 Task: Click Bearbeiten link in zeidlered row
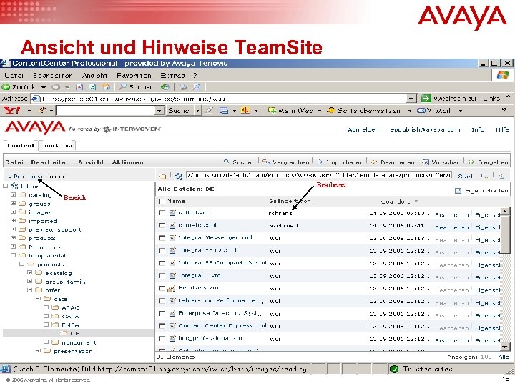(x=452, y=227)
